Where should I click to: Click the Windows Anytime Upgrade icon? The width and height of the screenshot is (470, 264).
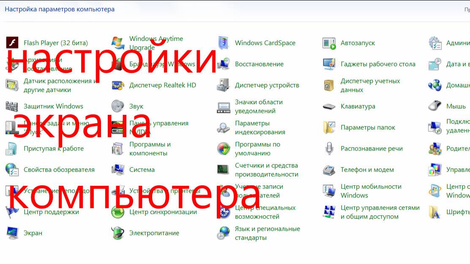(x=118, y=43)
